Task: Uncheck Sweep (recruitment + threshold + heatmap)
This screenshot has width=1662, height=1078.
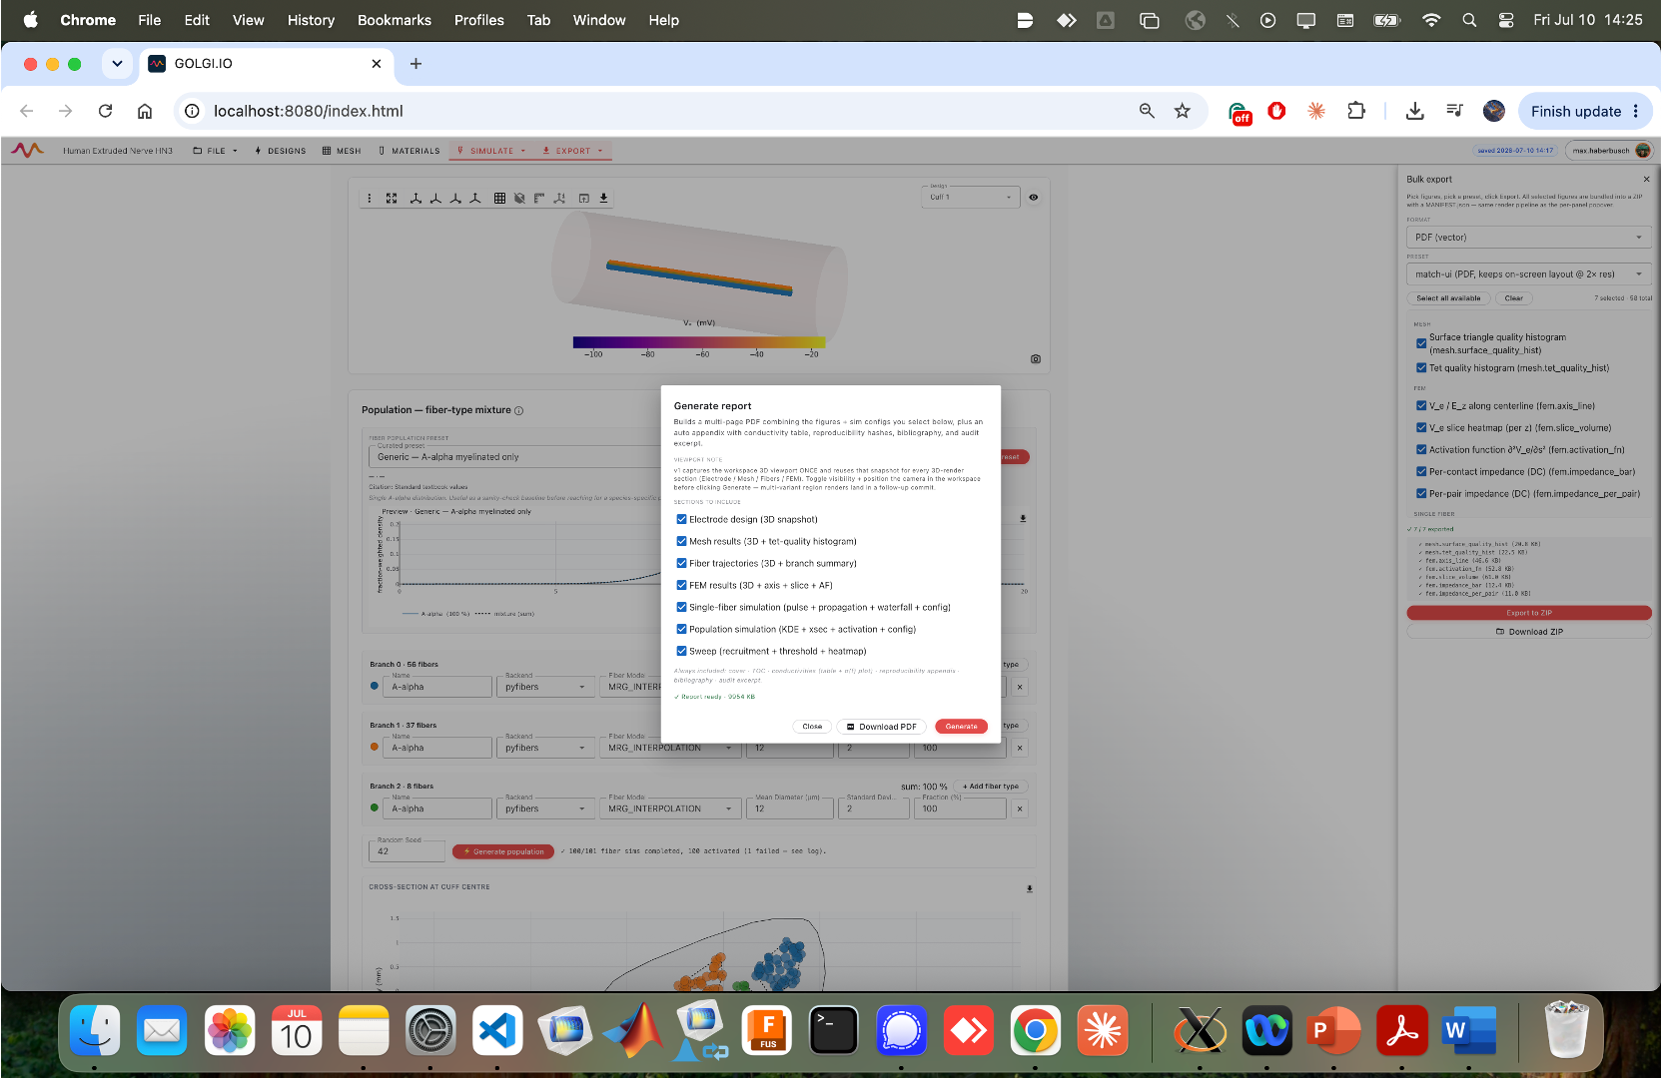Action: coord(681,651)
